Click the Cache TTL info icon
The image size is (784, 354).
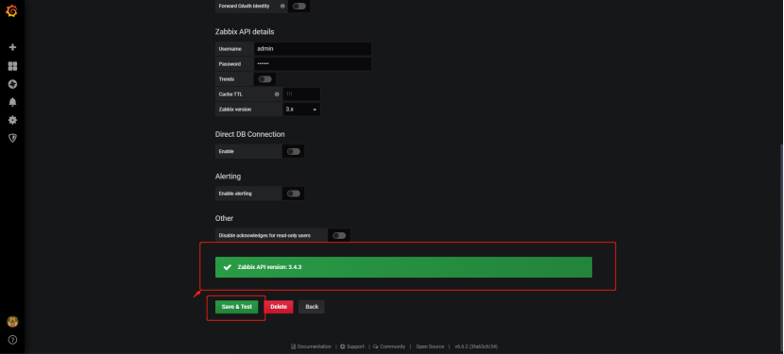277,94
